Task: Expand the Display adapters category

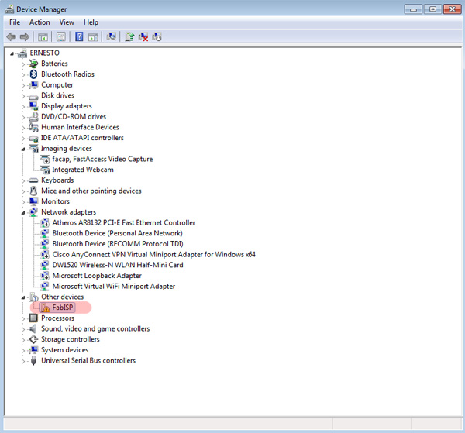Action: coord(23,107)
